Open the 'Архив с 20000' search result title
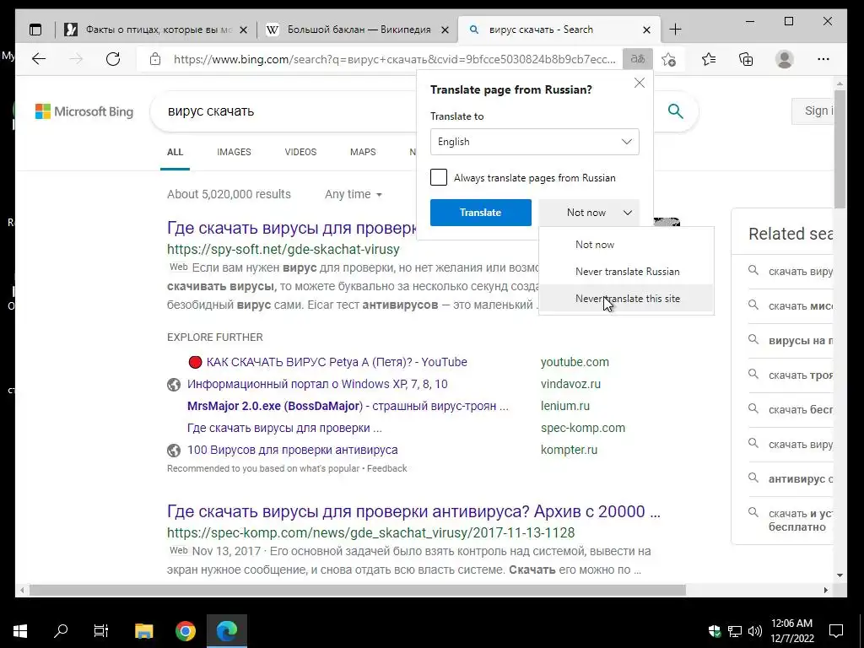Image resolution: width=864 pixels, height=648 pixels. 413,511
